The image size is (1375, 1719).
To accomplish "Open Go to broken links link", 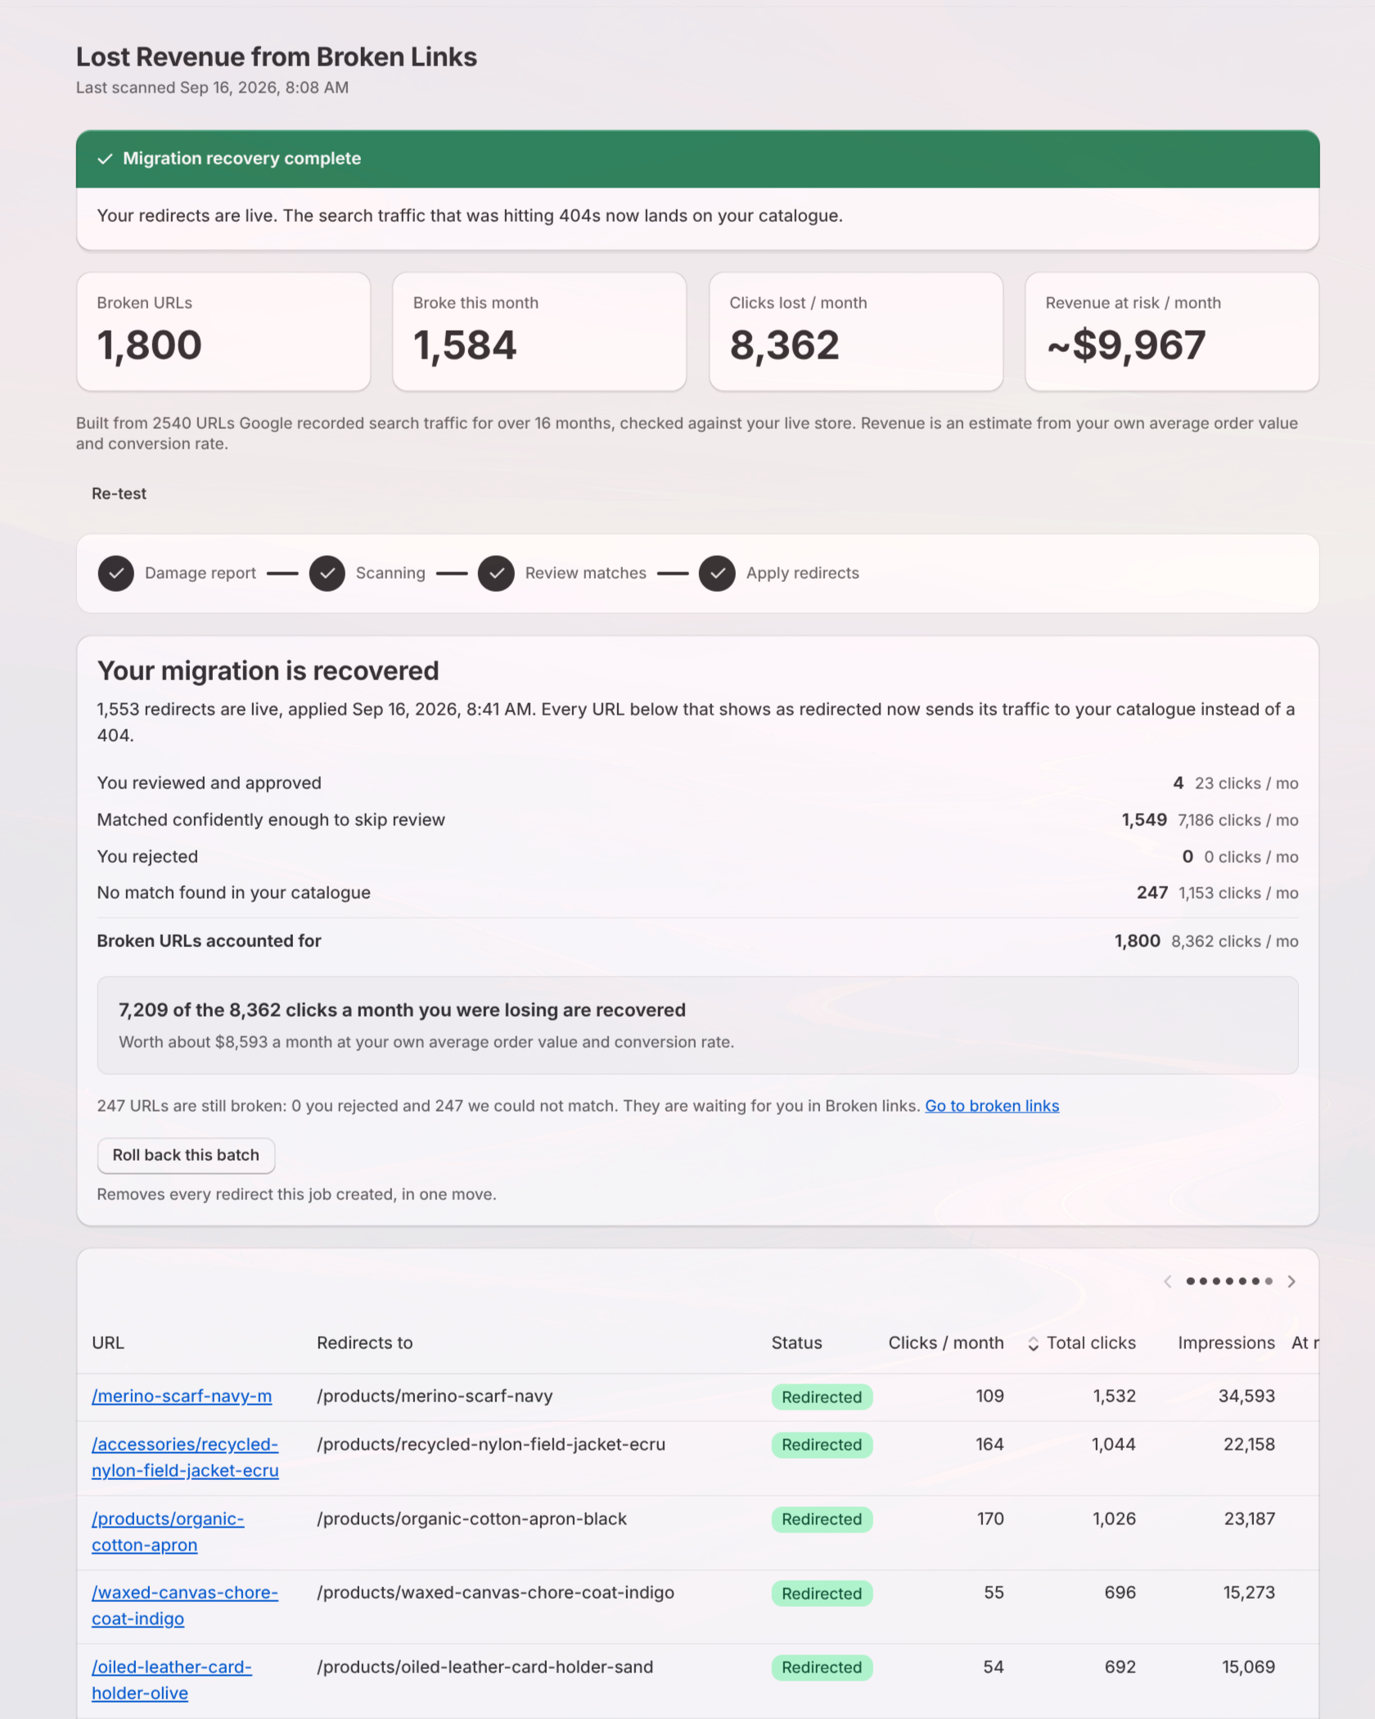I will click(992, 1106).
